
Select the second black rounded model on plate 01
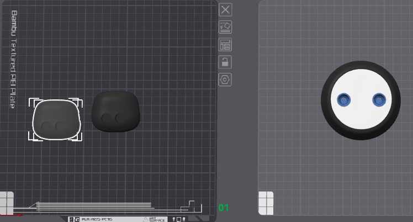coord(115,112)
